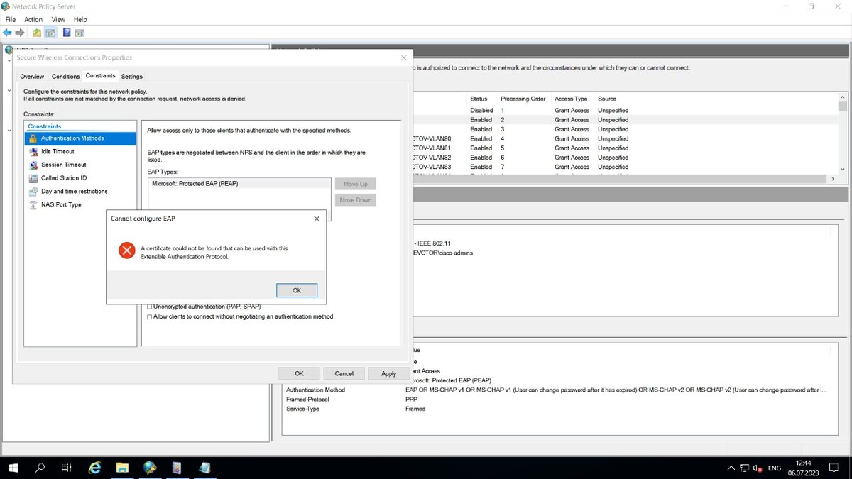This screenshot has width=852, height=479.
Task: Switch to the Conditions tab
Action: 66,76
